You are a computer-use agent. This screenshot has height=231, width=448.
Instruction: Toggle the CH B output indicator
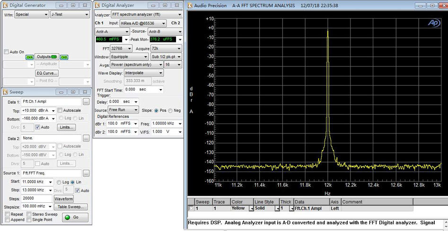tap(64, 57)
